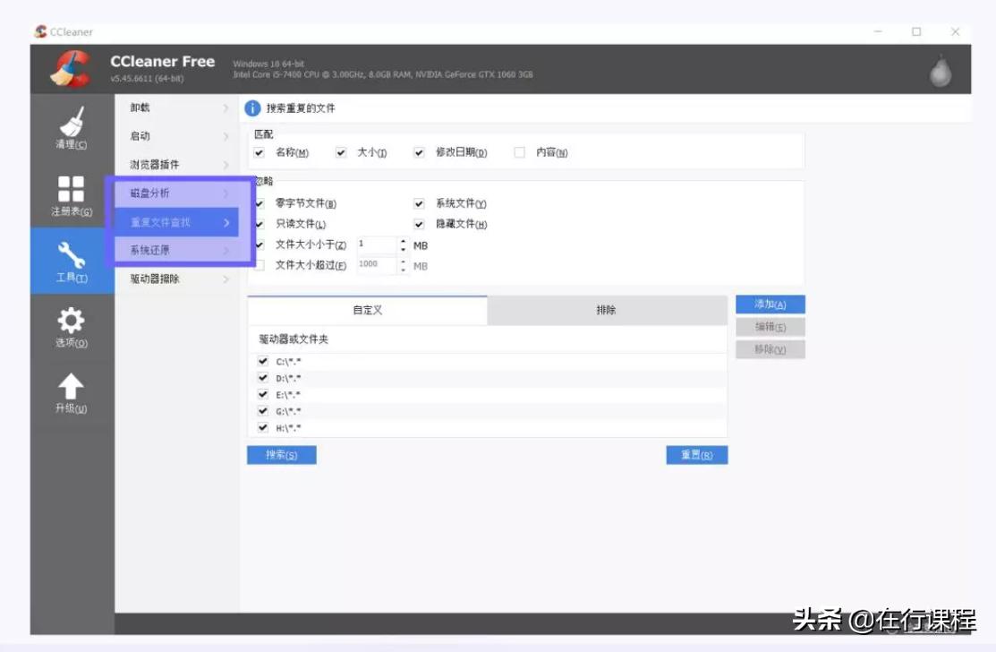The image size is (996, 652).
Task: Toggle the 隐藏文件 ignore checkbox
Action: tap(419, 225)
